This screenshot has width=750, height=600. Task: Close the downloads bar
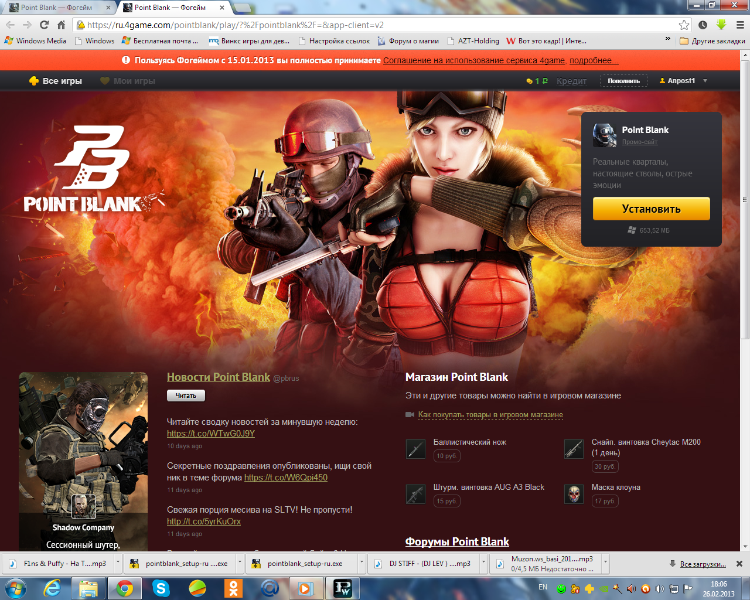click(739, 564)
